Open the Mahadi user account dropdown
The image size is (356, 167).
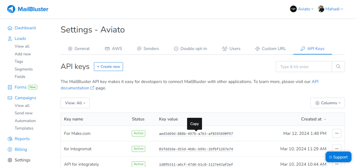tap(330, 9)
